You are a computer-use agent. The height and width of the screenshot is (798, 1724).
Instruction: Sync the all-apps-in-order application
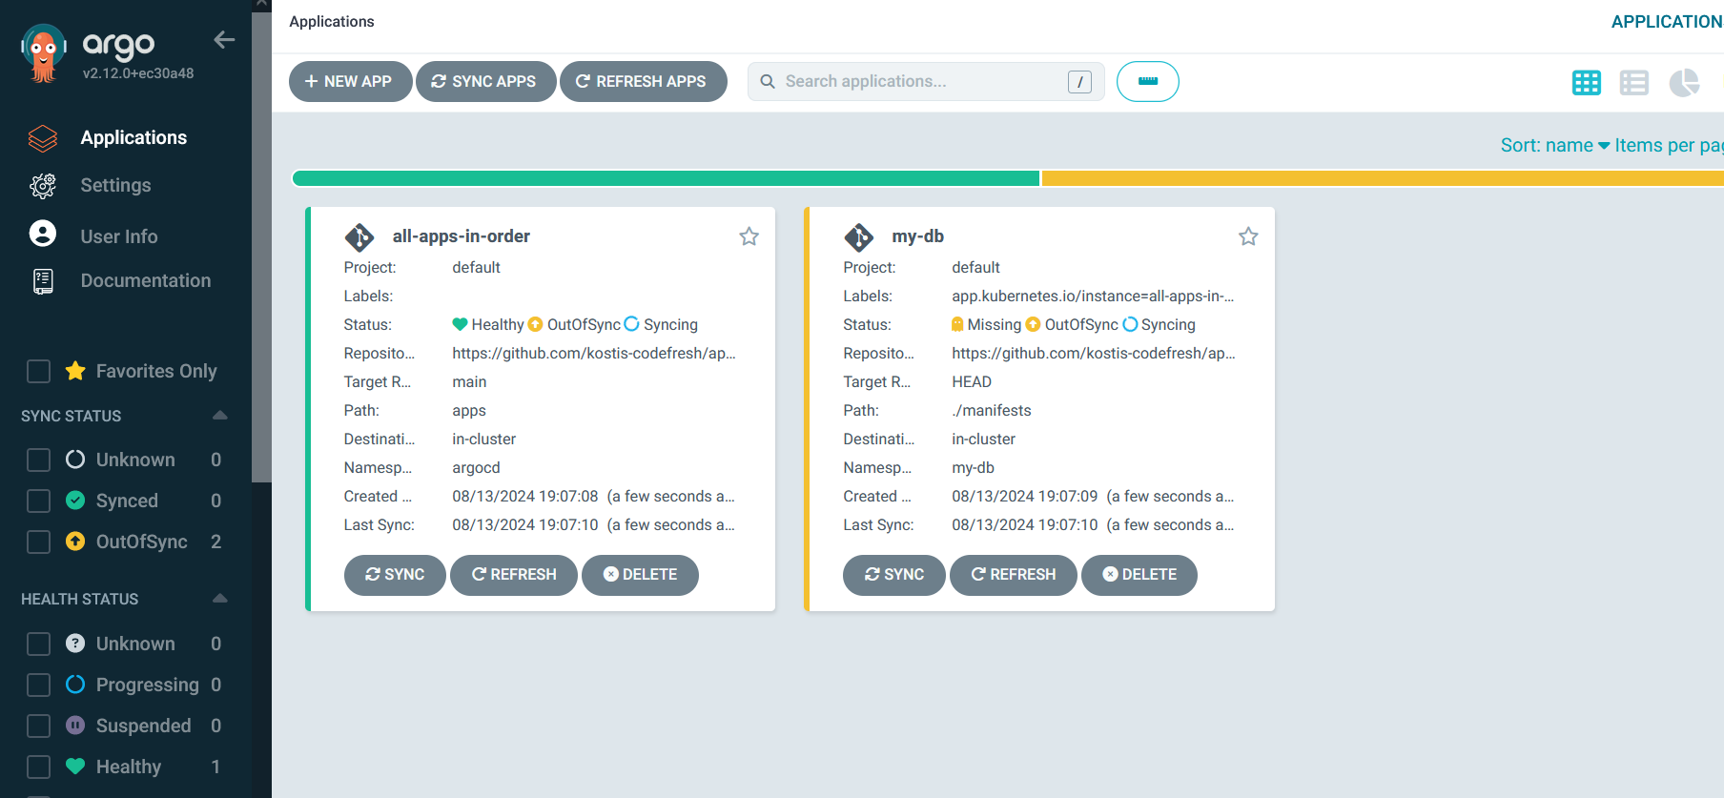395,575
